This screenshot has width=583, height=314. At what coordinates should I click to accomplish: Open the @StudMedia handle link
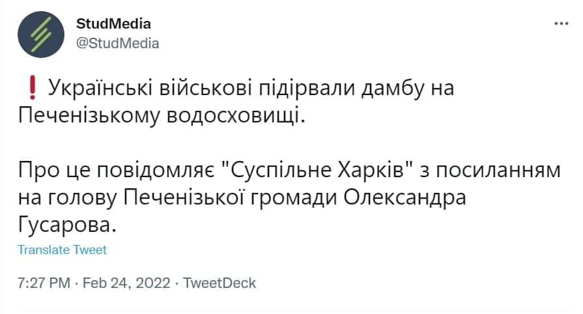(117, 43)
